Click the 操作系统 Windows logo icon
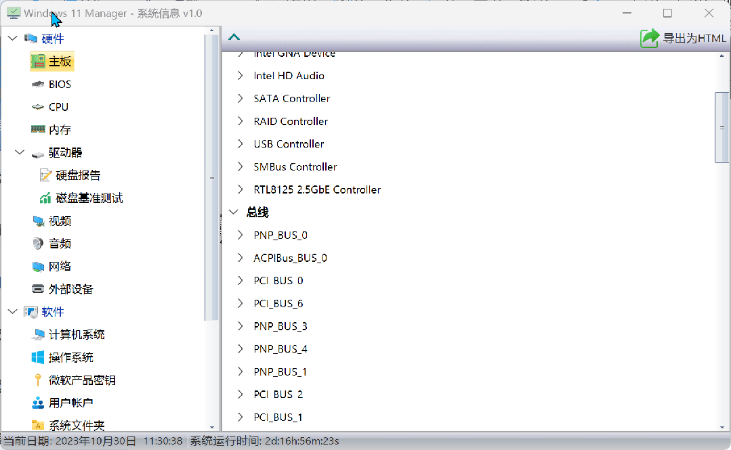Viewport: 731px width, 450px height. click(x=38, y=357)
